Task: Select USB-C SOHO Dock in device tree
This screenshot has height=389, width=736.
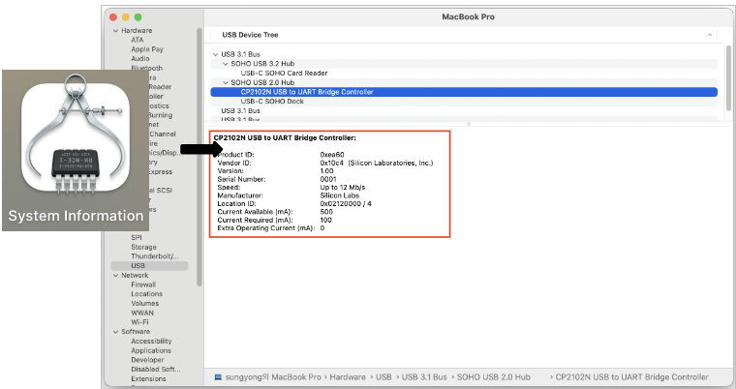Action: click(272, 102)
